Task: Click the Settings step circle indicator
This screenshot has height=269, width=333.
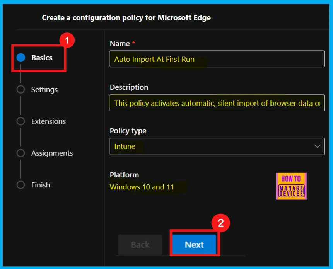Action: [x=21, y=89]
